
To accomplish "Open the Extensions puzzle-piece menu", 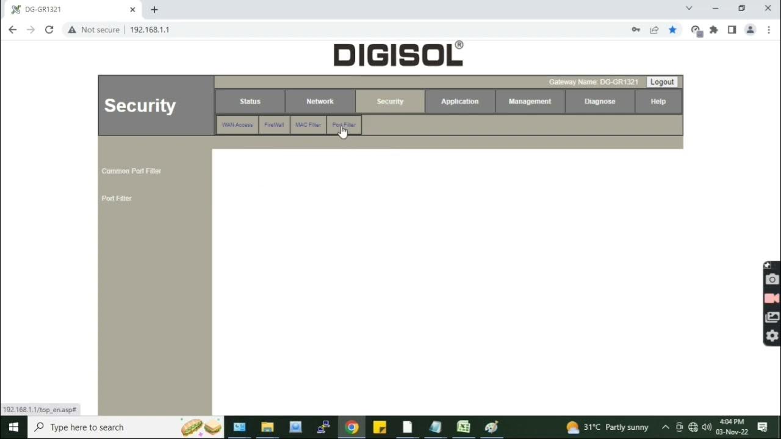I will 714,29.
